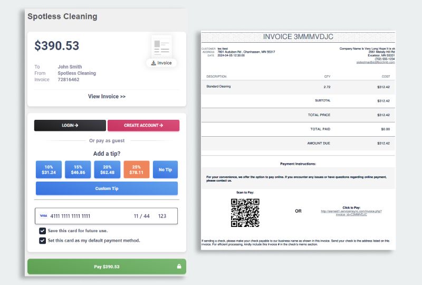This screenshot has width=422, height=285.
Task: Click the quantity value 2.72
Action: pos(327,87)
